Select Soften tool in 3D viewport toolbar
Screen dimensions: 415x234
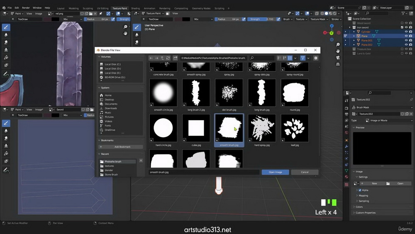(x=137, y=35)
